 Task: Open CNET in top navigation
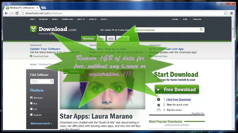32,19
